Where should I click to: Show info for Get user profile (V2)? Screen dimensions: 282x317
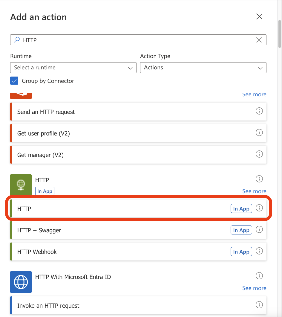pyautogui.click(x=259, y=132)
